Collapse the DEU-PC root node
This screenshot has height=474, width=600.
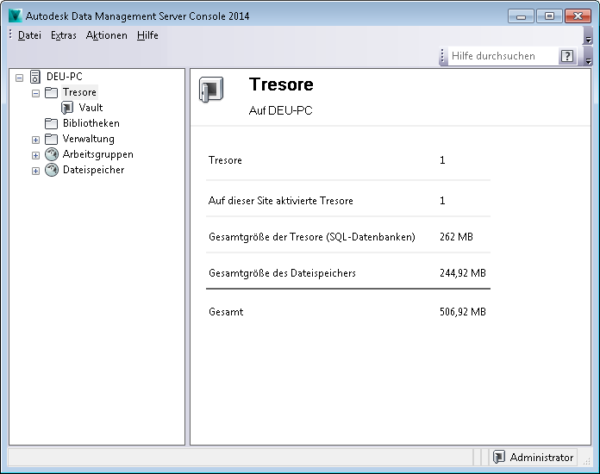pos(19,78)
